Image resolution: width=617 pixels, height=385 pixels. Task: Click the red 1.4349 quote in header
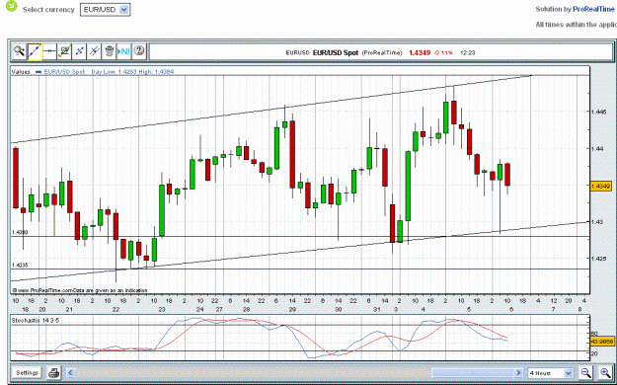point(420,52)
